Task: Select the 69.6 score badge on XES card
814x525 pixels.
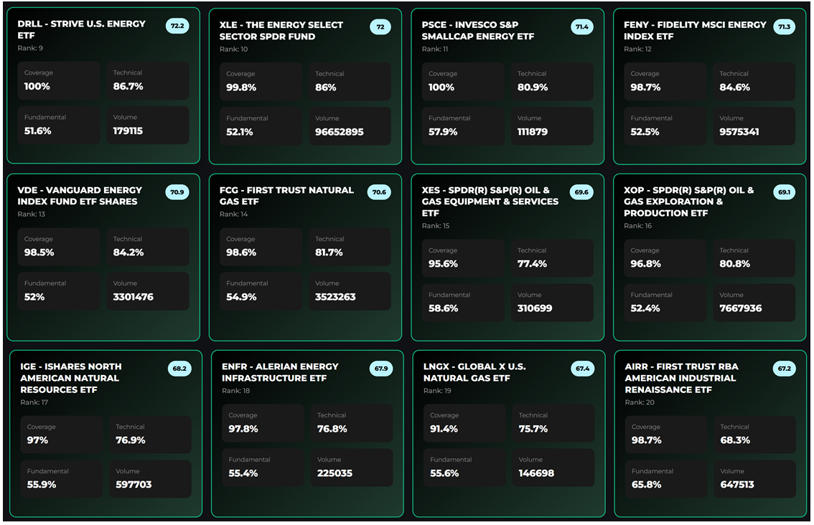Action: (x=582, y=192)
